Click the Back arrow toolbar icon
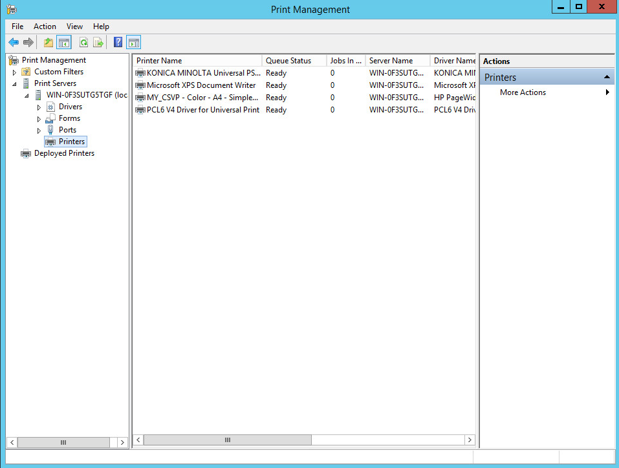 pos(14,42)
